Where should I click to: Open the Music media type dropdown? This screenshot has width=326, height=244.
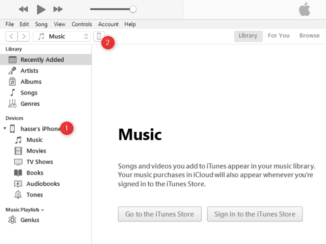(62, 36)
